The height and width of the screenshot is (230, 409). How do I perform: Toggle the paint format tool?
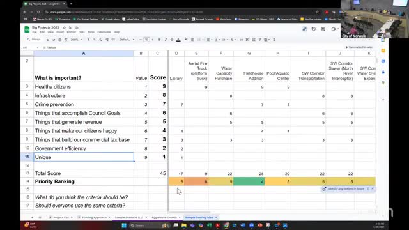point(66,40)
